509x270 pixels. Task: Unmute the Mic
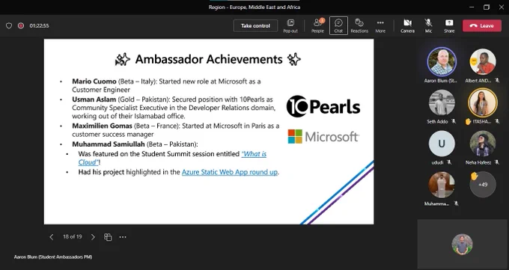(x=428, y=25)
